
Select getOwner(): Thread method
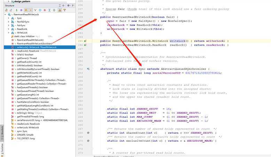coord(27,58)
